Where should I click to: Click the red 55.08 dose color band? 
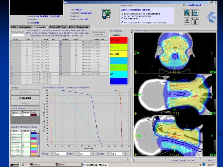(119, 40)
